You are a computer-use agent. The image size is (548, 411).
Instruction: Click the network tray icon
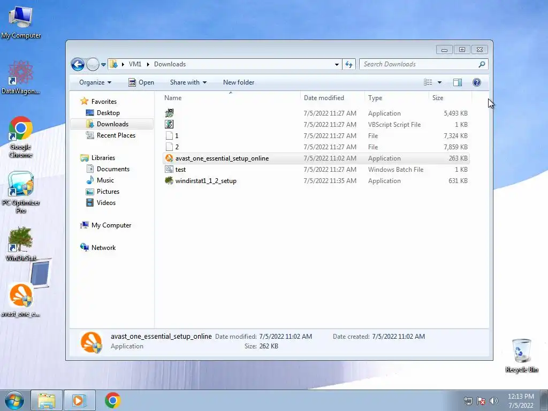point(468,401)
